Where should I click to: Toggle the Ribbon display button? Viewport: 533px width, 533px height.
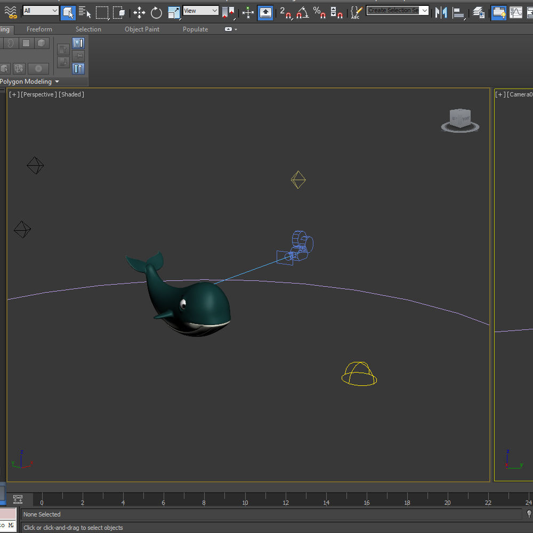point(499,13)
